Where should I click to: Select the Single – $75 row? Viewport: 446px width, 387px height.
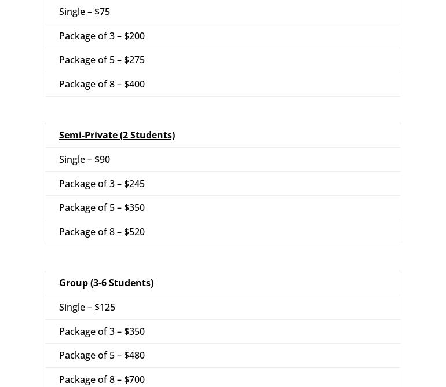pyautogui.click(x=223, y=12)
